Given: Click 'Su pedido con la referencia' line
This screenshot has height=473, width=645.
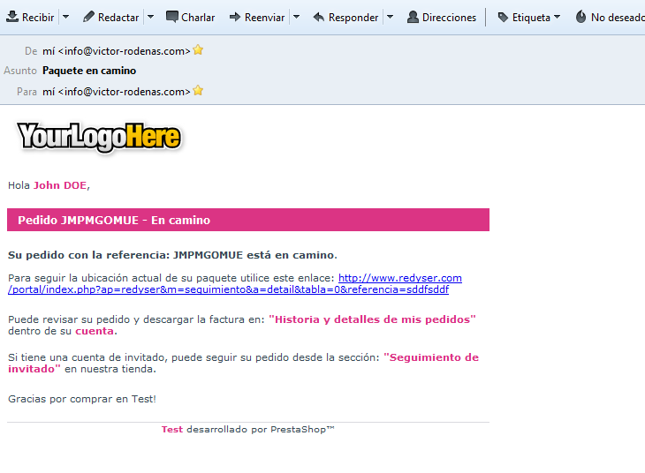Looking at the screenshot, I should (172, 255).
